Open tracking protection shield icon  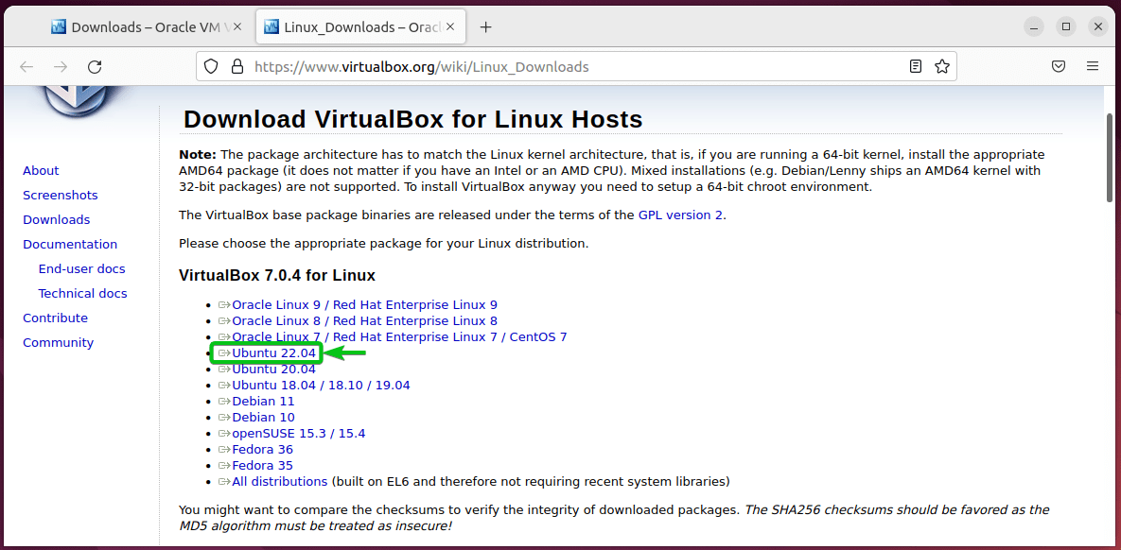(210, 66)
